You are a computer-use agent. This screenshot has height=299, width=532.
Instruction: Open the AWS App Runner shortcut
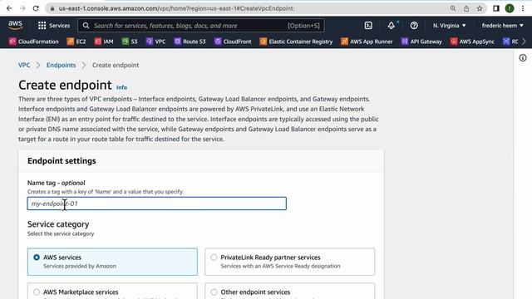367,42
